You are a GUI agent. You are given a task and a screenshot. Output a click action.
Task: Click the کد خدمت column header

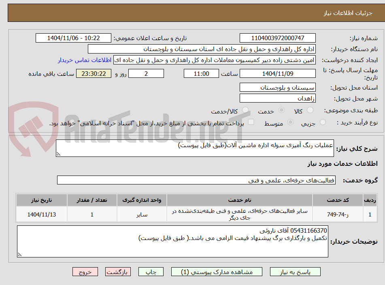click(338, 200)
